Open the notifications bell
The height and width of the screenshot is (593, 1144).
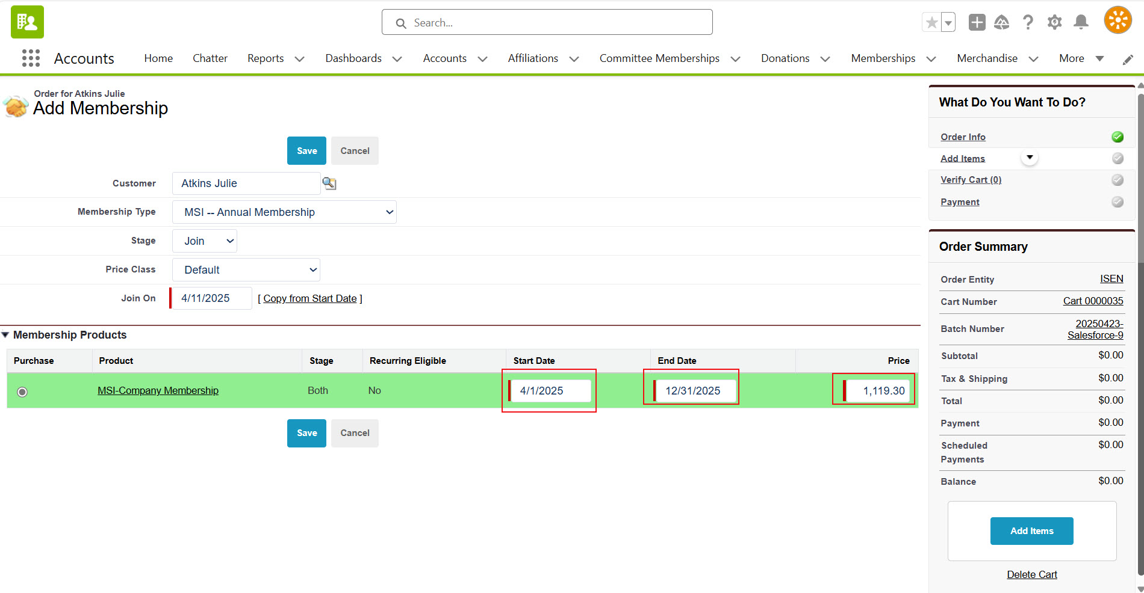[1081, 23]
